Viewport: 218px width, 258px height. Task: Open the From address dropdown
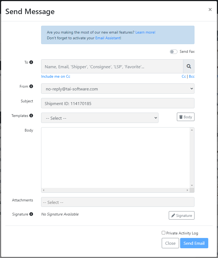[118, 89]
